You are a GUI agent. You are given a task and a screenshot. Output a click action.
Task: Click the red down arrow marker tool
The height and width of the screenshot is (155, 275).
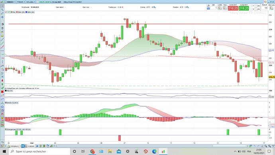[x=2, y=80]
